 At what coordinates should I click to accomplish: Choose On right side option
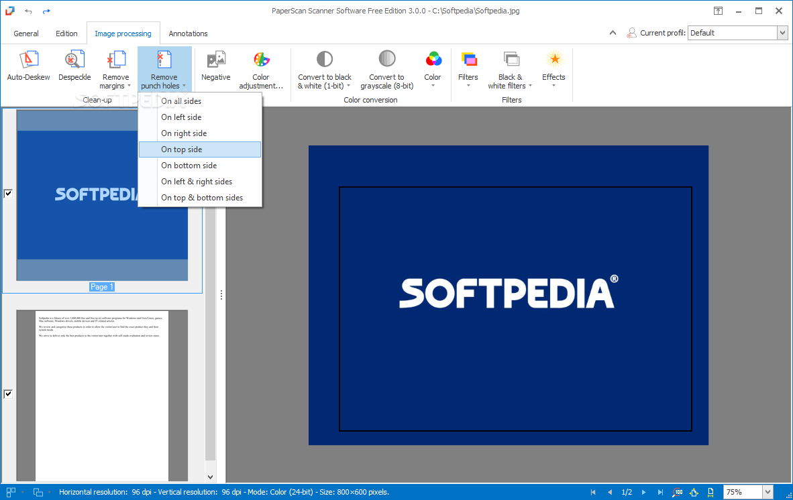[x=200, y=133]
